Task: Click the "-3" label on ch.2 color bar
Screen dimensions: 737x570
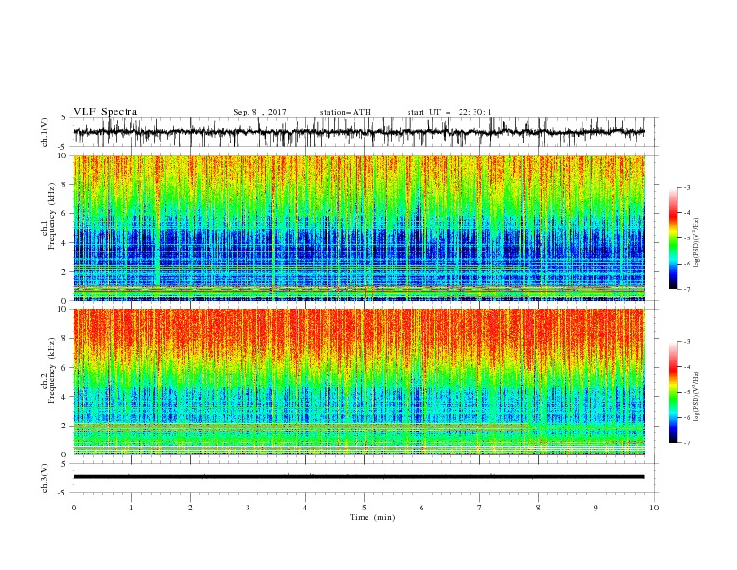Action: coord(687,342)
